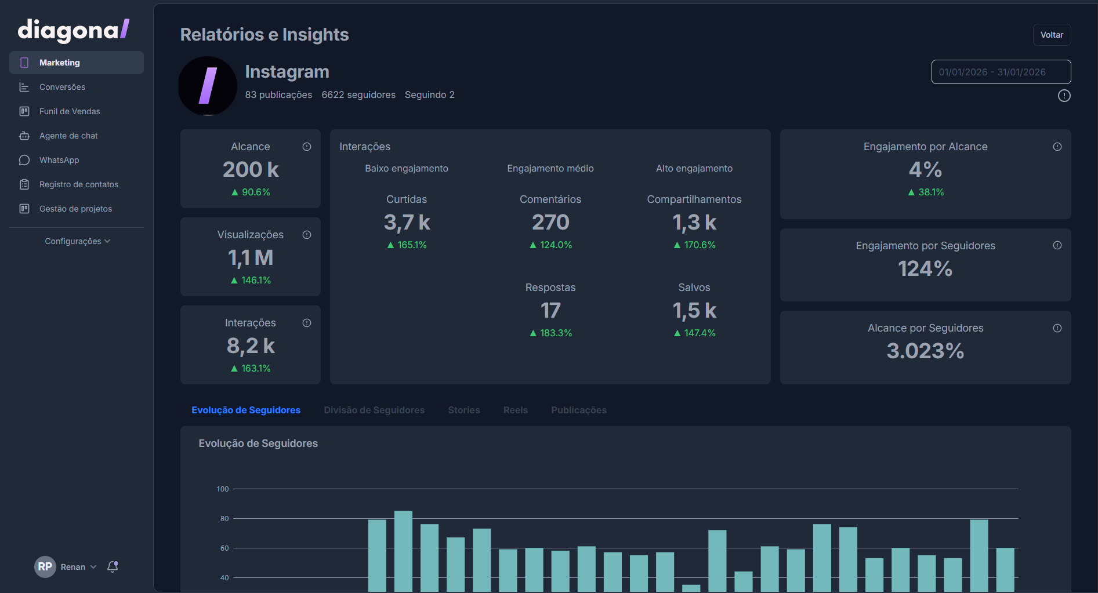Click the 83 publicações text
This screenshot has height=593, width=1098.
pyautogui.click(x=278, y=94)
